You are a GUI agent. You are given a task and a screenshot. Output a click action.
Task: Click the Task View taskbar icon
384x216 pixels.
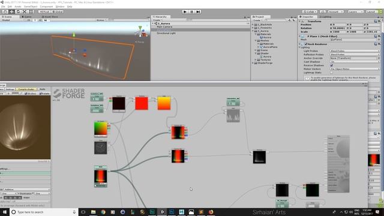(83, 212)
